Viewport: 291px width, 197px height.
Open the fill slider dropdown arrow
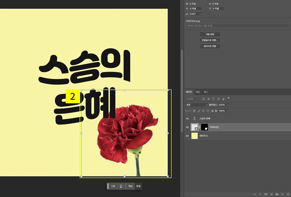coord(228,111)
